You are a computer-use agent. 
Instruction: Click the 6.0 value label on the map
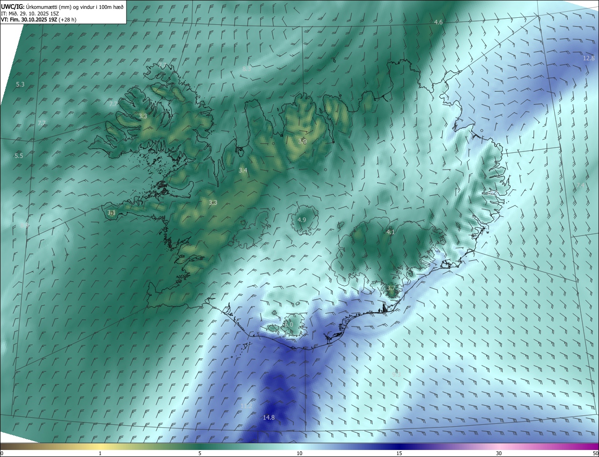point(288,324)
